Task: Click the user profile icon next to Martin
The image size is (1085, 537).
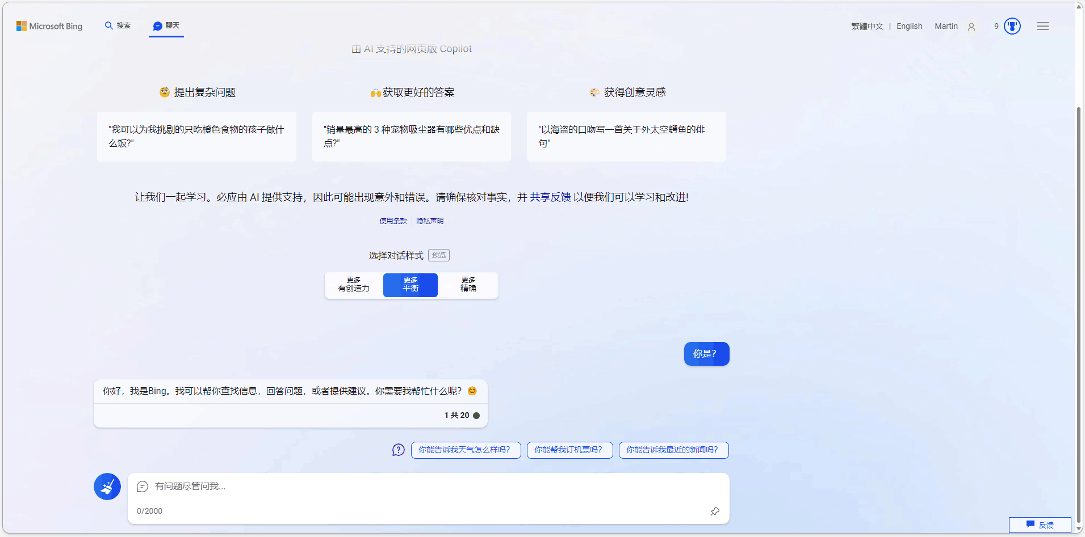Action: click(x=971, y=27)
